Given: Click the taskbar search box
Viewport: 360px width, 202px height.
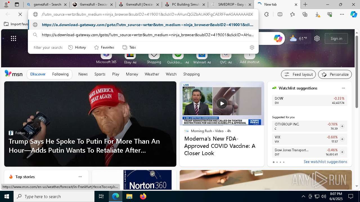Looking at the screenshot, I should pos(54,196).
